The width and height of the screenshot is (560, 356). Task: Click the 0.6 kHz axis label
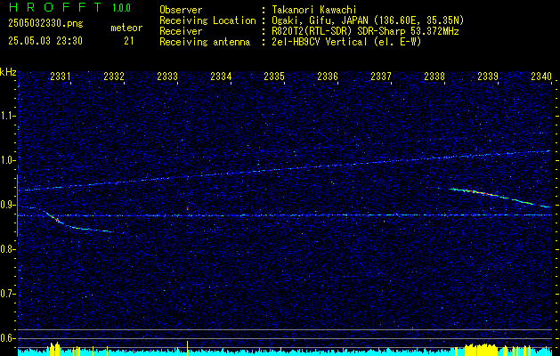[8, 338]
